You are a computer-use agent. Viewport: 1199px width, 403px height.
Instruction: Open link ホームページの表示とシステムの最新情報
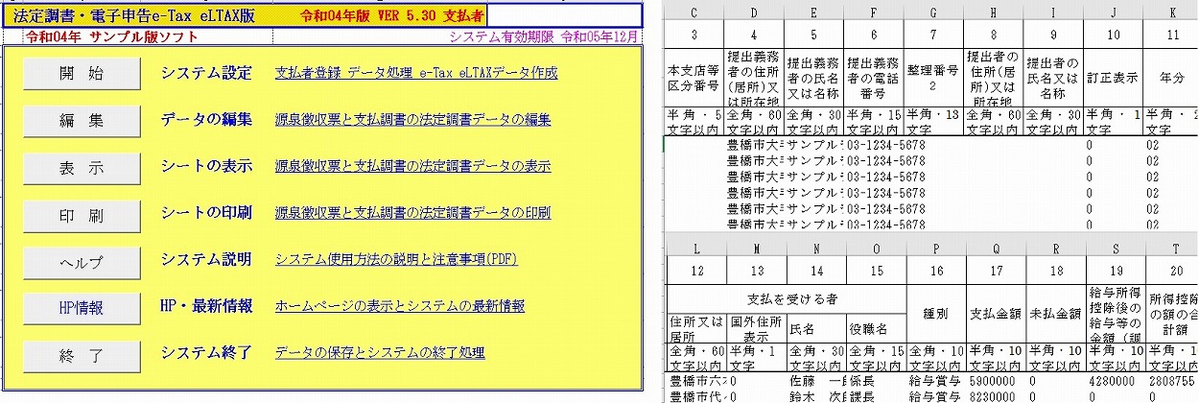coord(400,306)
